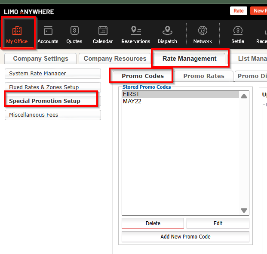Image resolution: width=267 pixels, height=254 pixels.
Task: Open the My Office section icon
Action: click(17, 31)
